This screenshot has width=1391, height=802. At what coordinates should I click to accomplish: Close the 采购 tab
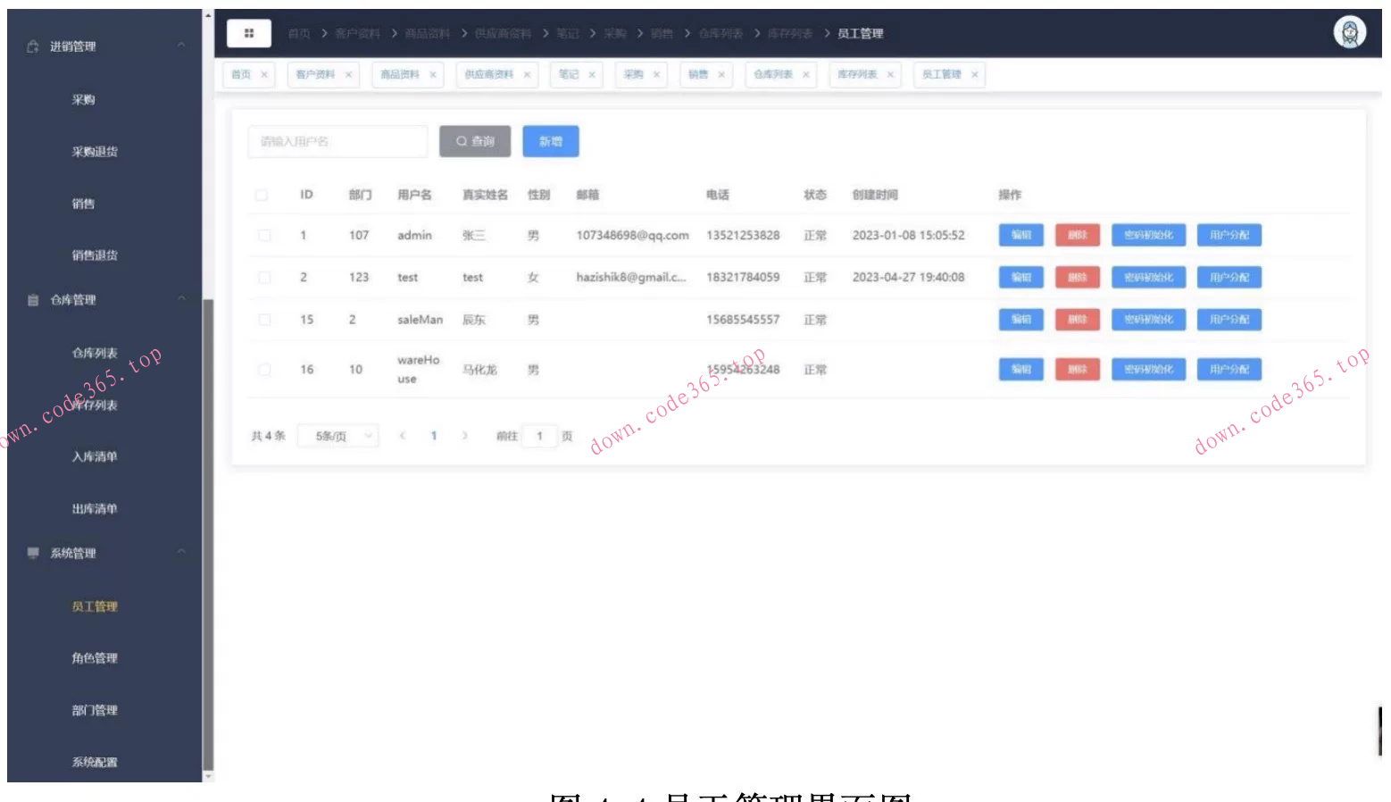[656, 75]
